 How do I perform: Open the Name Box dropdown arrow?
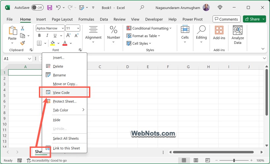coord(29,59)
